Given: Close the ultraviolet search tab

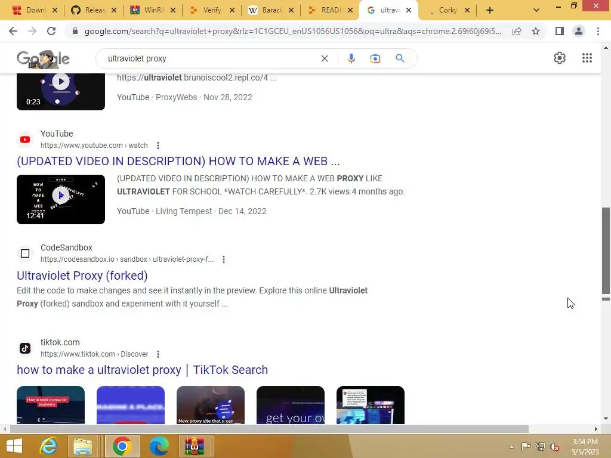Looking at the screenshot, I should [408, 11].
